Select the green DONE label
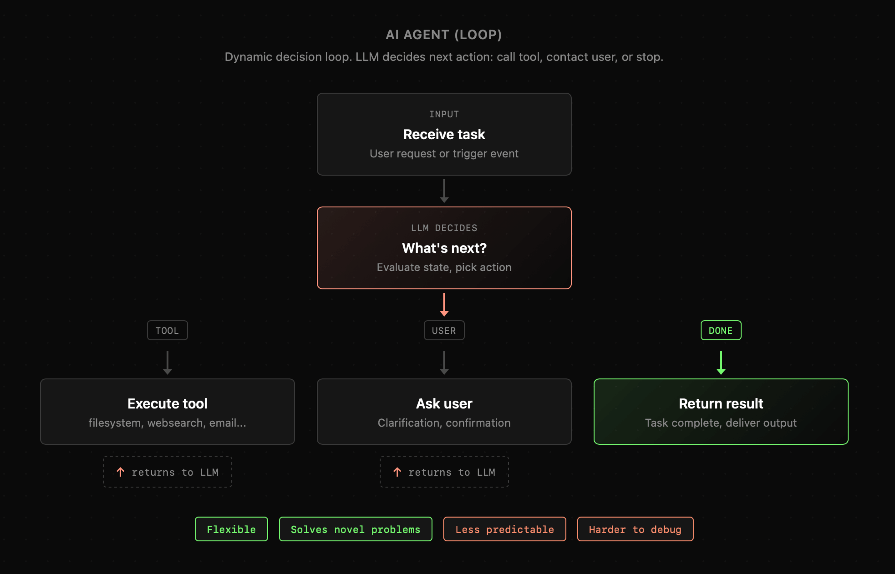The image size is (895, 574). (x=720, y=330)
